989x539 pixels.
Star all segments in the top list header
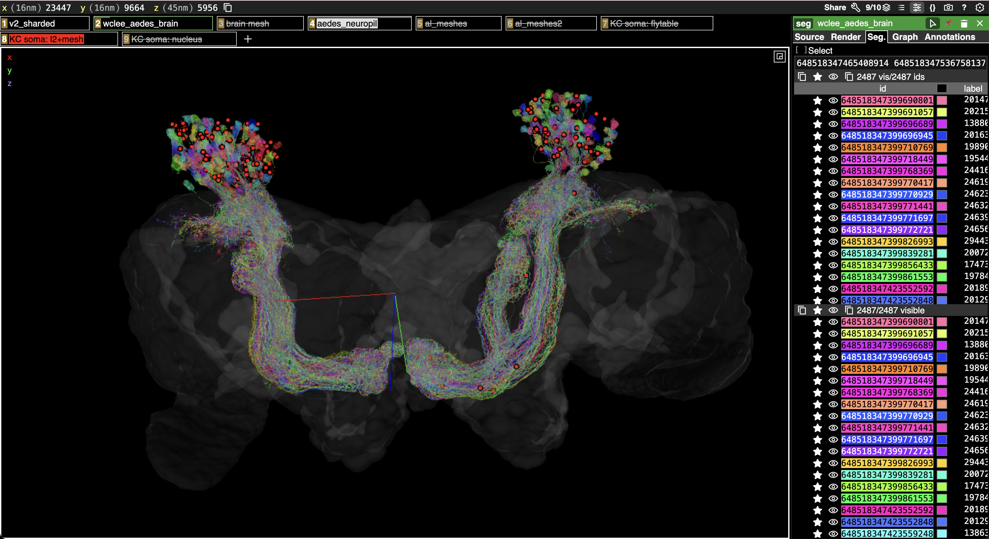818,77
